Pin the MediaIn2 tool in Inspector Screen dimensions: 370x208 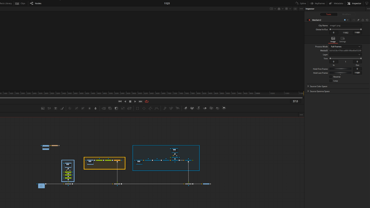pyautogui.click(x=358, y=20)
